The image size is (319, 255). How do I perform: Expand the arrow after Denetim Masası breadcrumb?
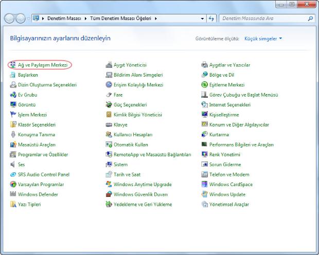click(85, 19)
